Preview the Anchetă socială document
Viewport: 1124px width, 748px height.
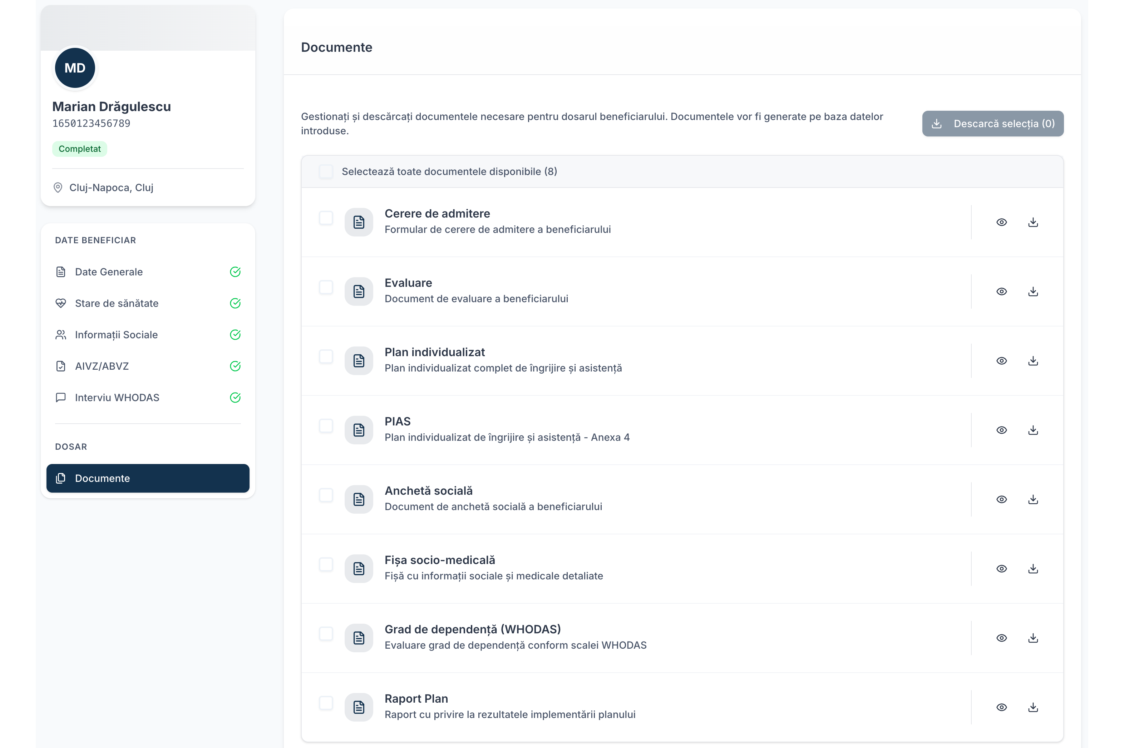click(x=1001, y=499)
